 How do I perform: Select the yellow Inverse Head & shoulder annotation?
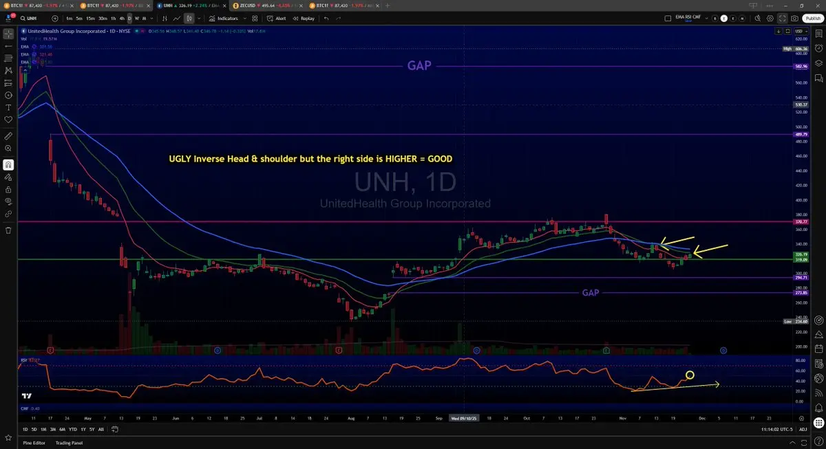tap(310, 159)
